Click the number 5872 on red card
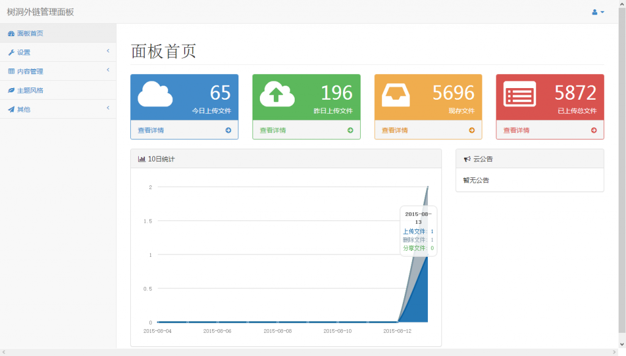 pos(575,93)
